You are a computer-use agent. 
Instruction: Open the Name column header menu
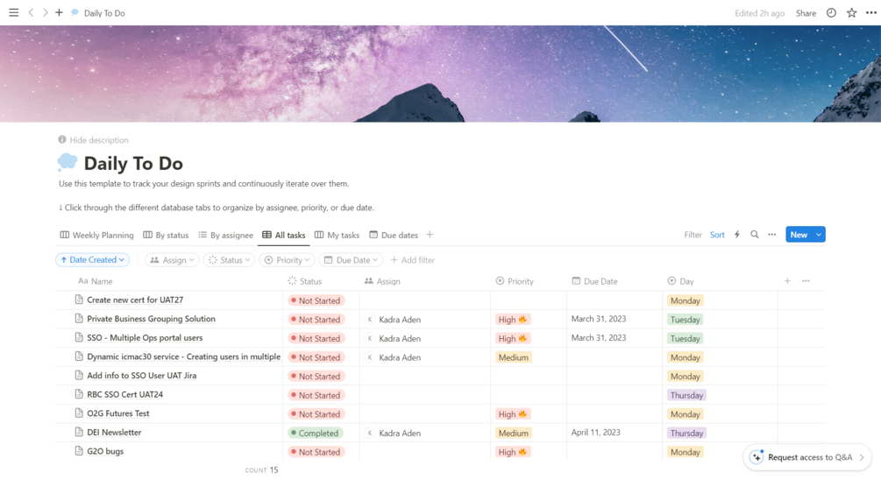coord(96,281)
